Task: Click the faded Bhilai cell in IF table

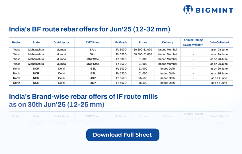Action: (61, 123)
